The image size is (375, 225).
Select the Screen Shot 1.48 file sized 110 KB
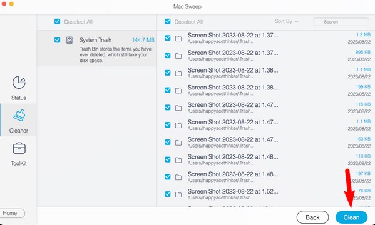233,157
